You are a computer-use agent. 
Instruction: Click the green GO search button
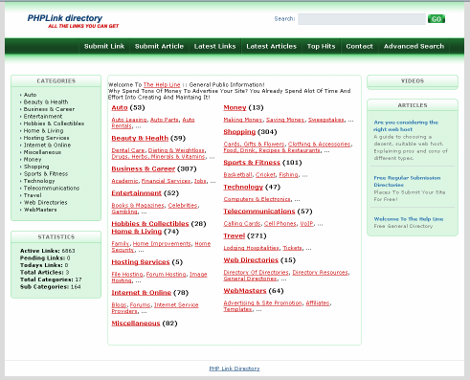pyautogui.click(x=436, y=19)
